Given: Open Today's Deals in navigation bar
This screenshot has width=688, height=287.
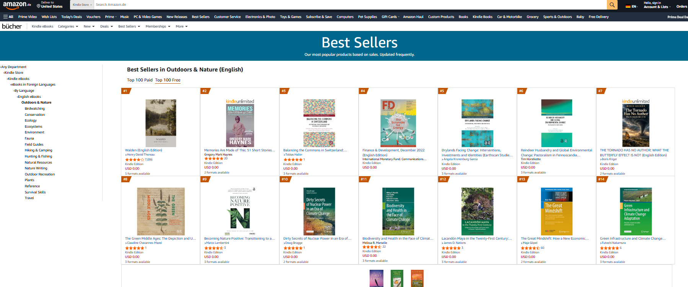Looking at the screenshot, I should tap(72, 17).
